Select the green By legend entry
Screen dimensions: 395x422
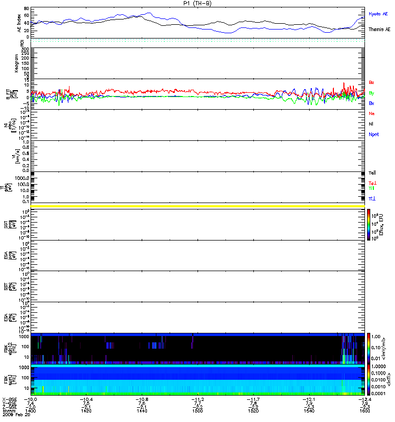click(x=371, y=93)
